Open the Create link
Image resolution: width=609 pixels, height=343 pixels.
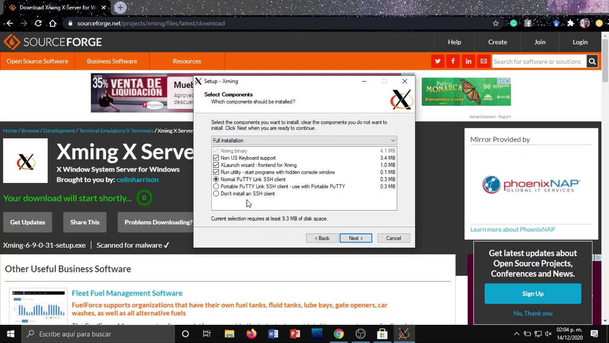pos(498,42)
